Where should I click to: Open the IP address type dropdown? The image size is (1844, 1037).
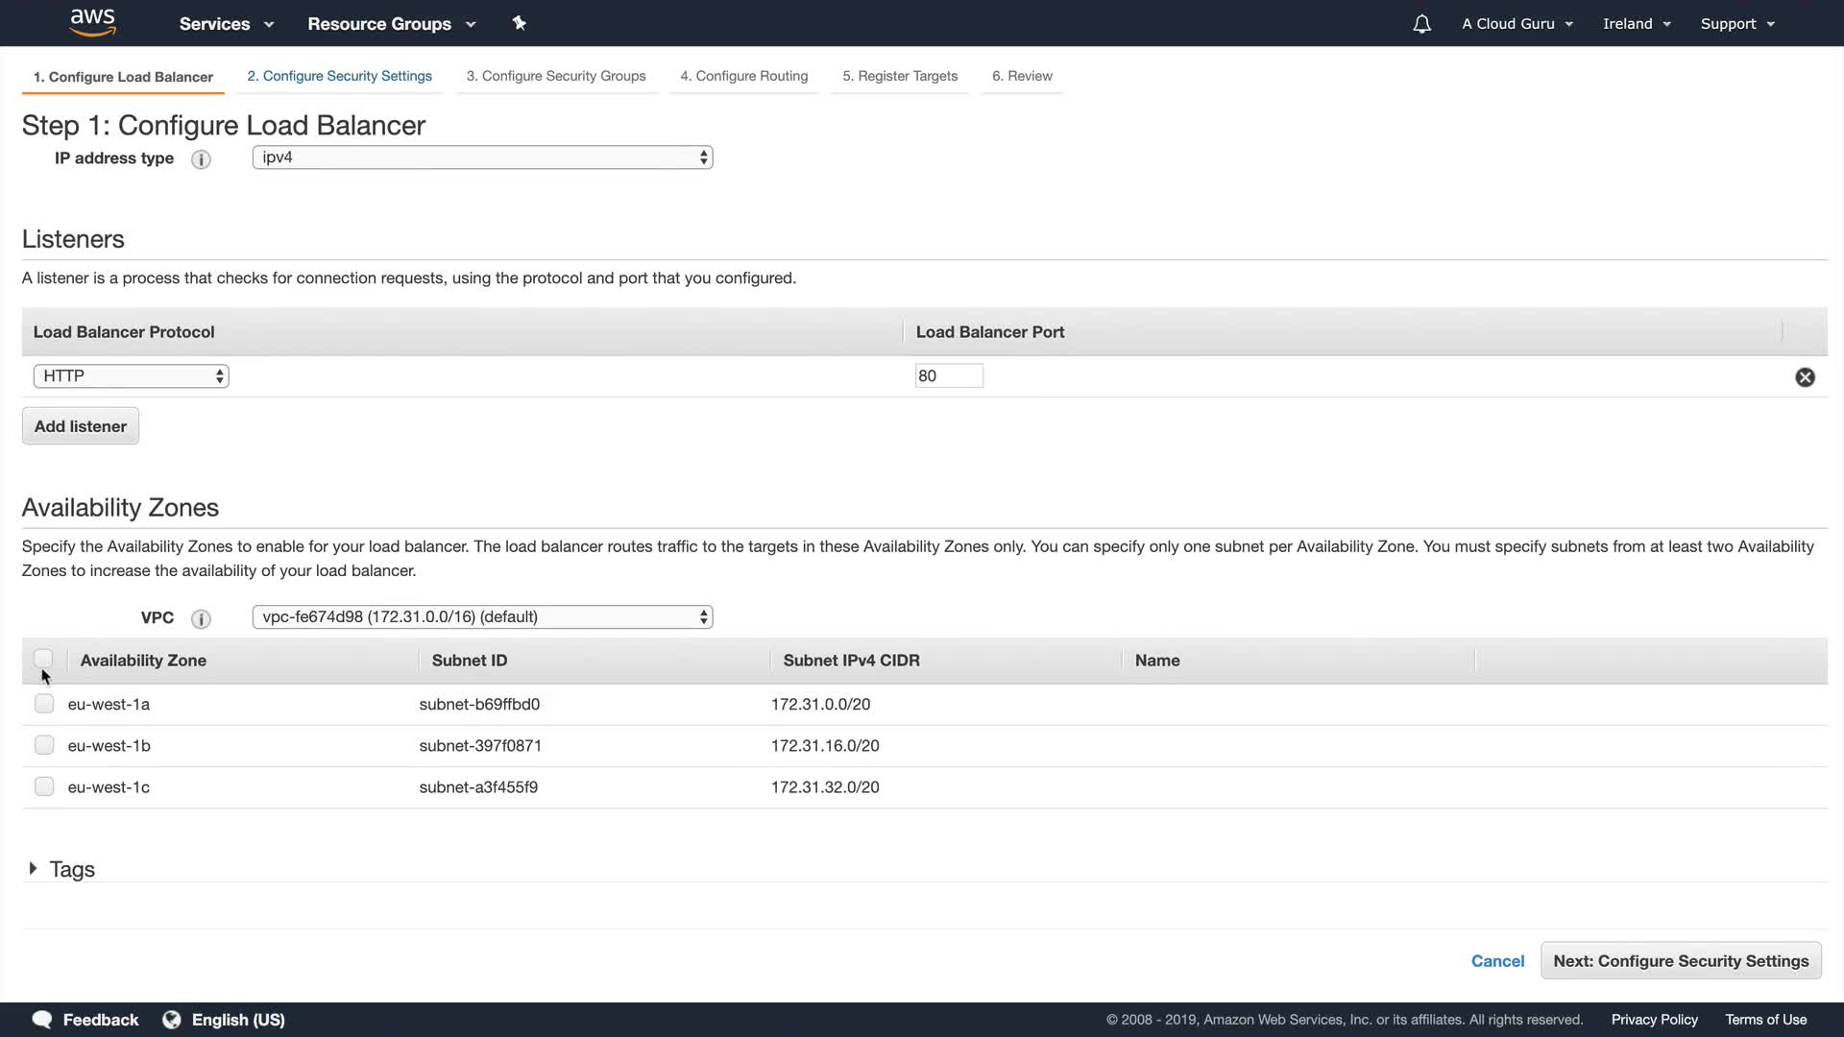(482, 157)
